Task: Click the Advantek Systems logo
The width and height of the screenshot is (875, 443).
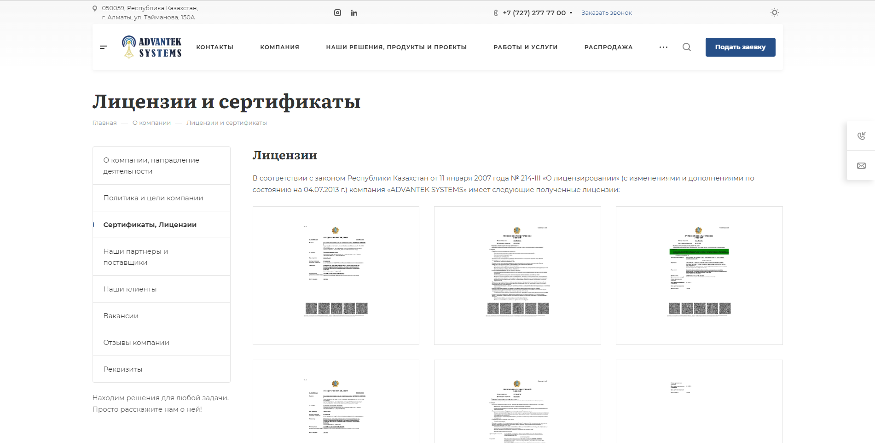Action: pyautogui.click(x=151, y=47)
